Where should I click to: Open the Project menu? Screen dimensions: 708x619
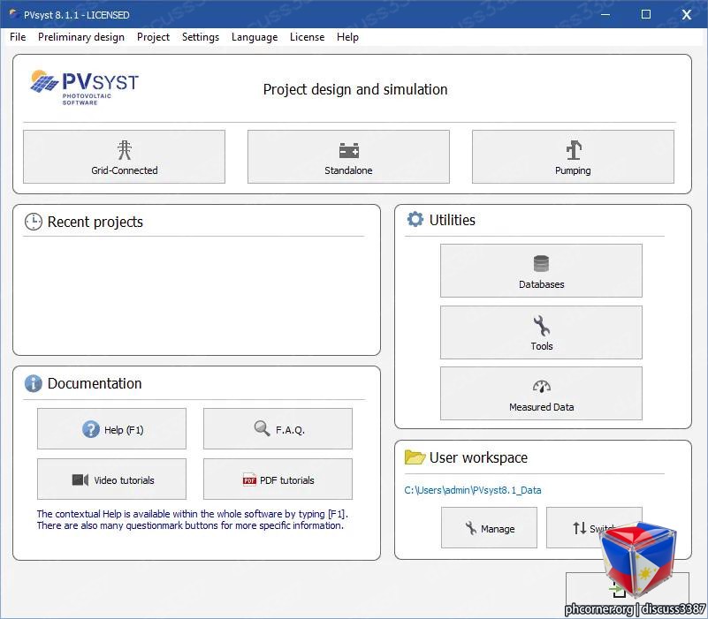153,37
